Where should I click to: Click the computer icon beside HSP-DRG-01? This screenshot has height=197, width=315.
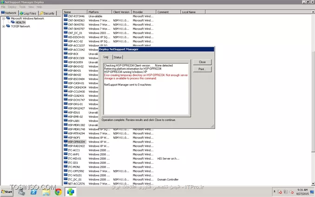(x=66, y=104)
